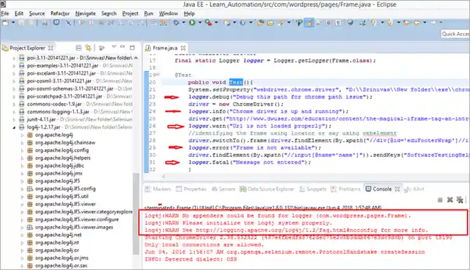Click Remove Launch icon in Console toolbar

(x=448, y=201)
